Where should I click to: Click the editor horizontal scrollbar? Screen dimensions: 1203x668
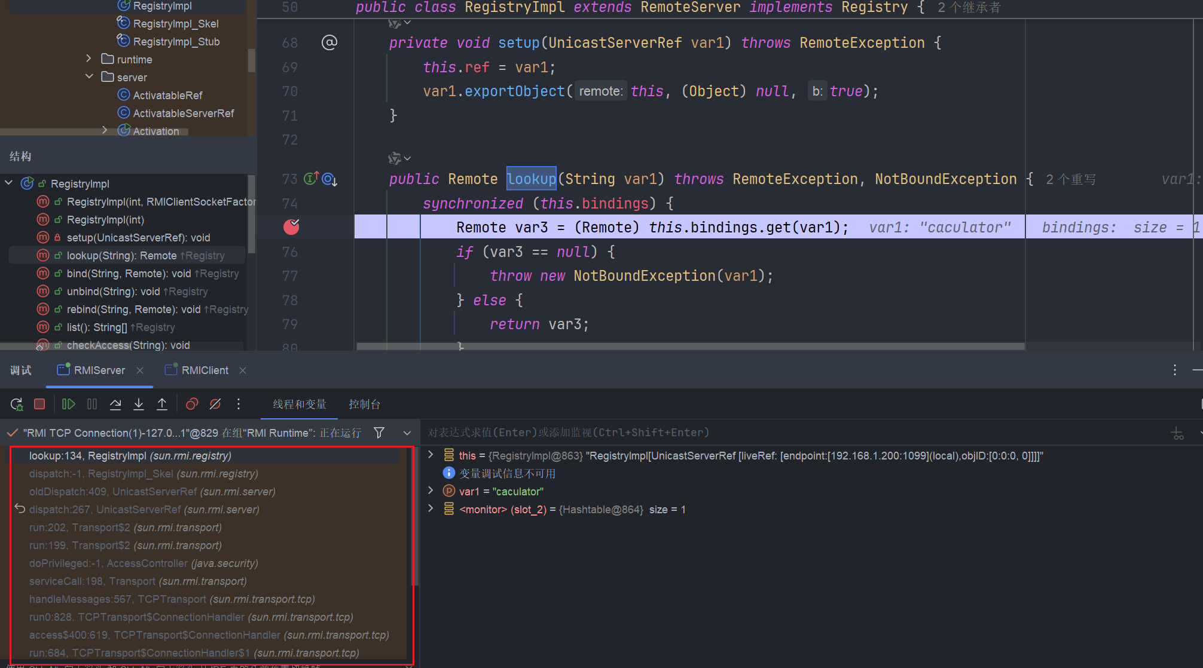(688, 346)
